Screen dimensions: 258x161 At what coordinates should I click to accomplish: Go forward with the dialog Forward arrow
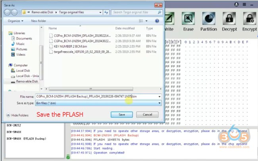point(14,12)
